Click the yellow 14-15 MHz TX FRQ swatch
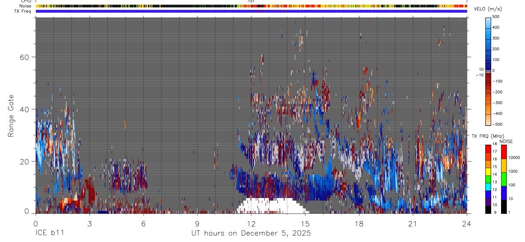Screen dimensions: 525x242 point(488,171)
